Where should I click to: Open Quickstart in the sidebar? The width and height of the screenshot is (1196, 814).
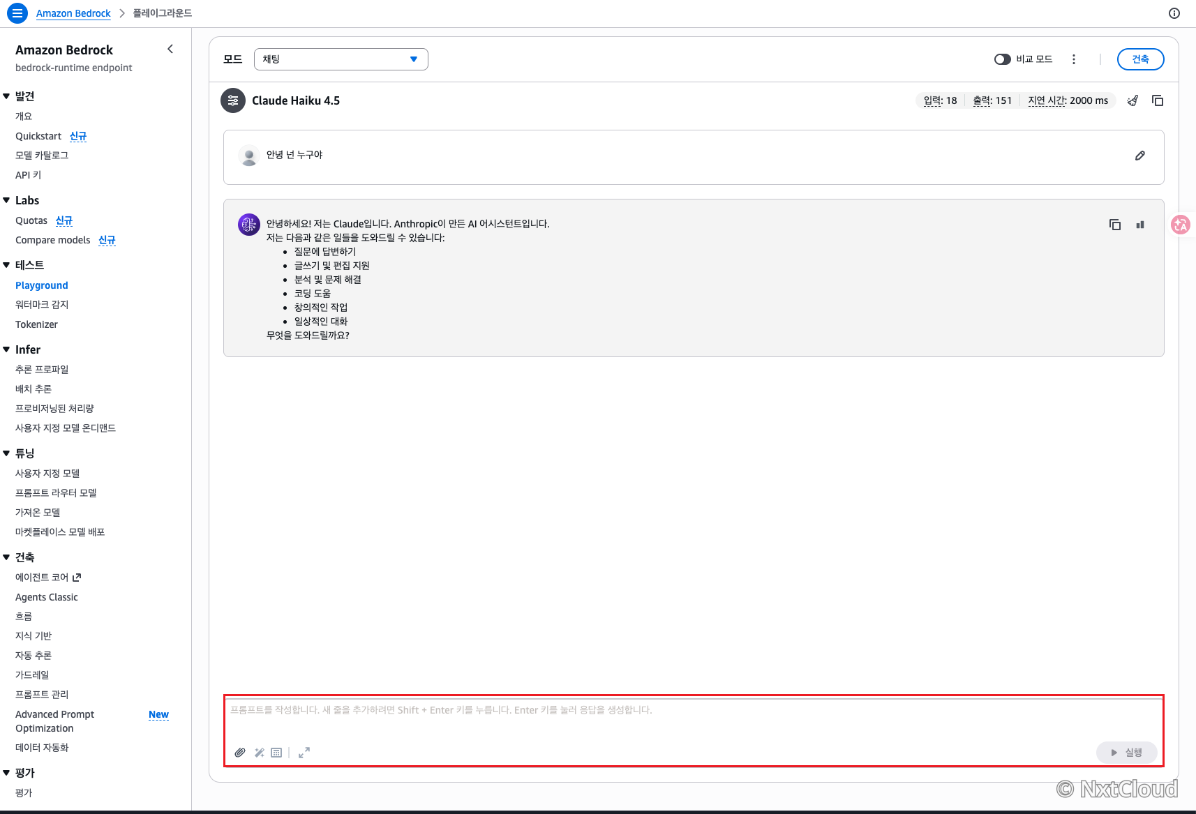[x=38, y=136]
